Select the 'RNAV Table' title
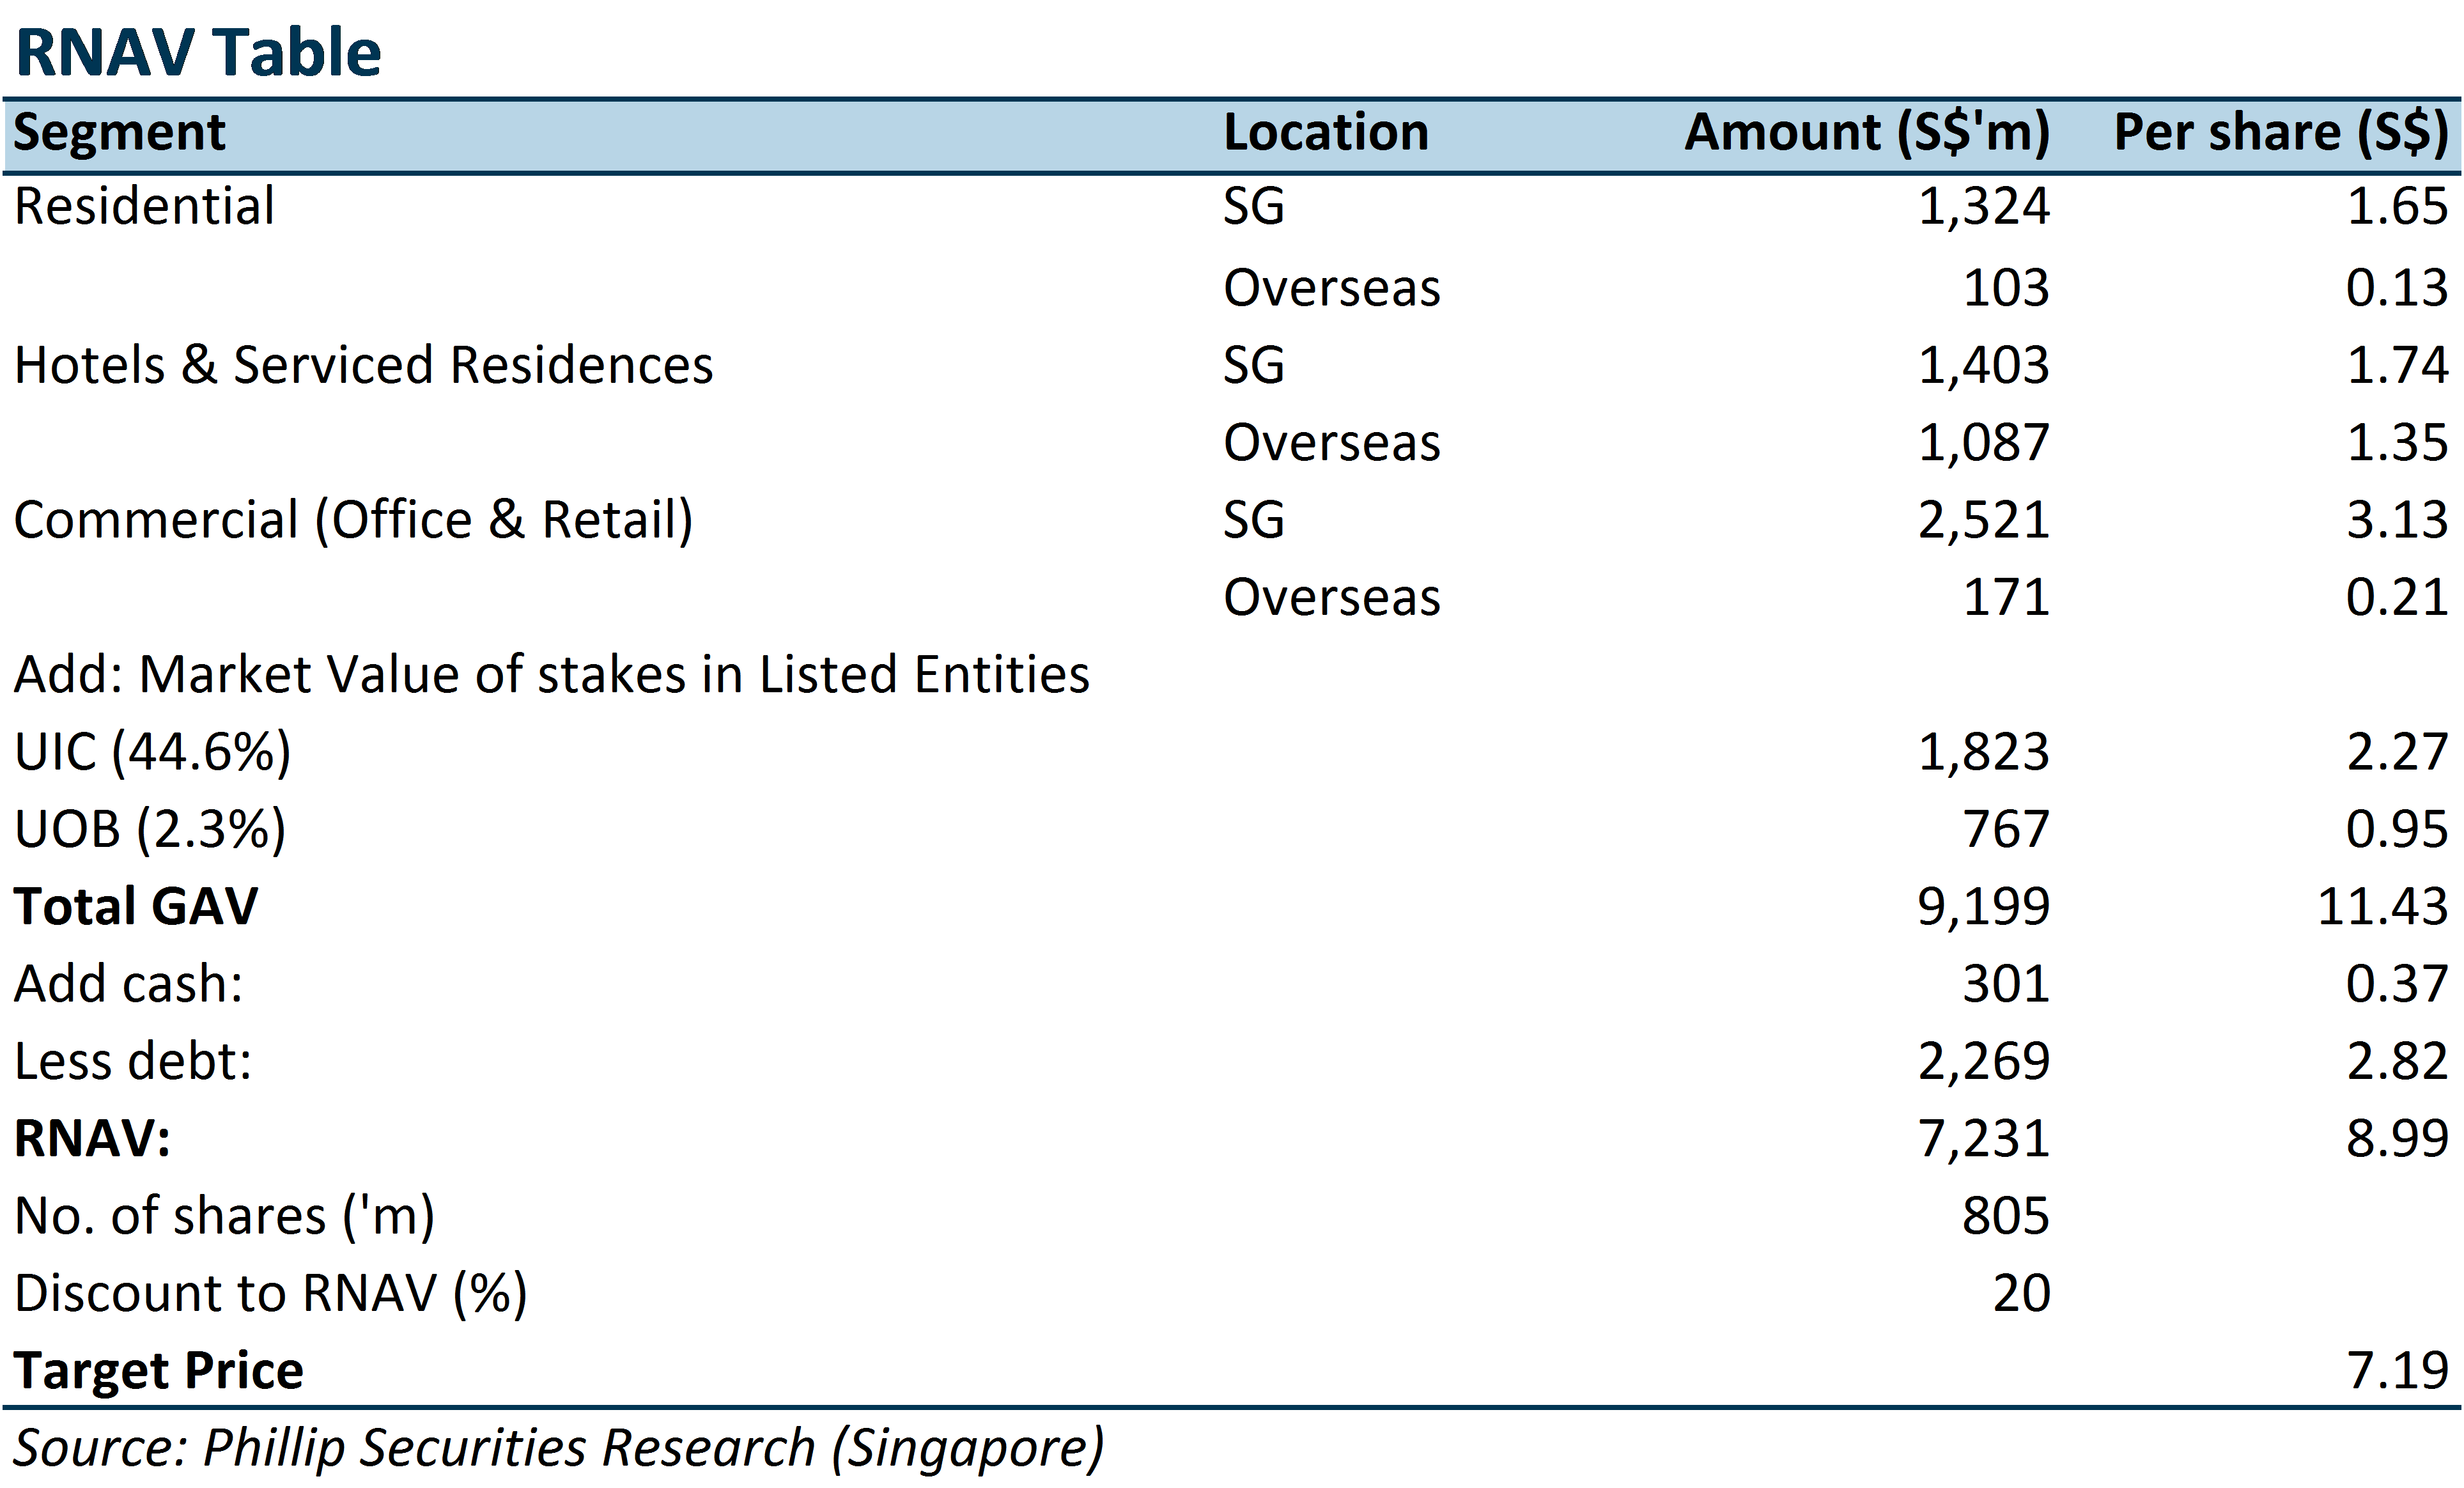 pyautogui.click(x=199, y=52)
